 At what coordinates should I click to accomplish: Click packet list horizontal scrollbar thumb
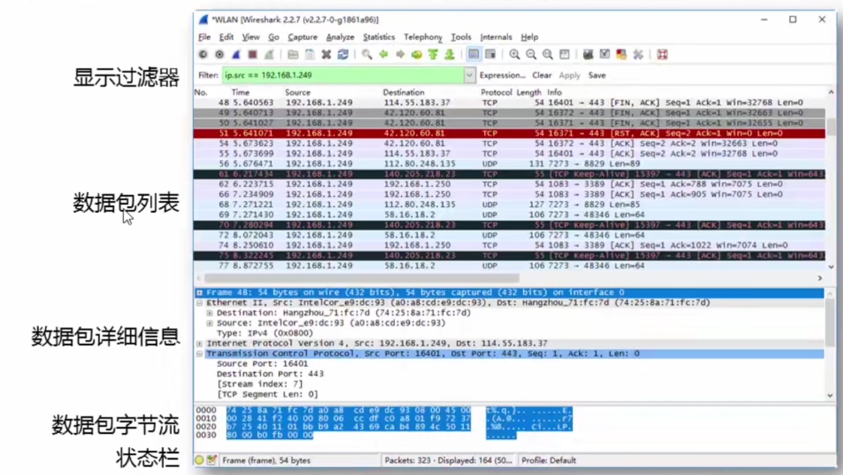pos(362,278)
